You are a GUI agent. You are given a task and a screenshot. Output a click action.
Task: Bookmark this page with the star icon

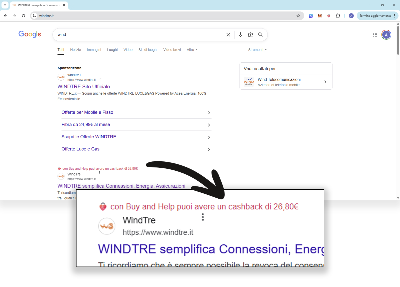[x=298, y=16]
